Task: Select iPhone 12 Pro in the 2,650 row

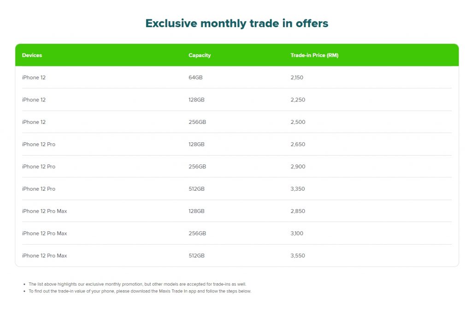Action: pyautogui.click(x=38, y=144)
